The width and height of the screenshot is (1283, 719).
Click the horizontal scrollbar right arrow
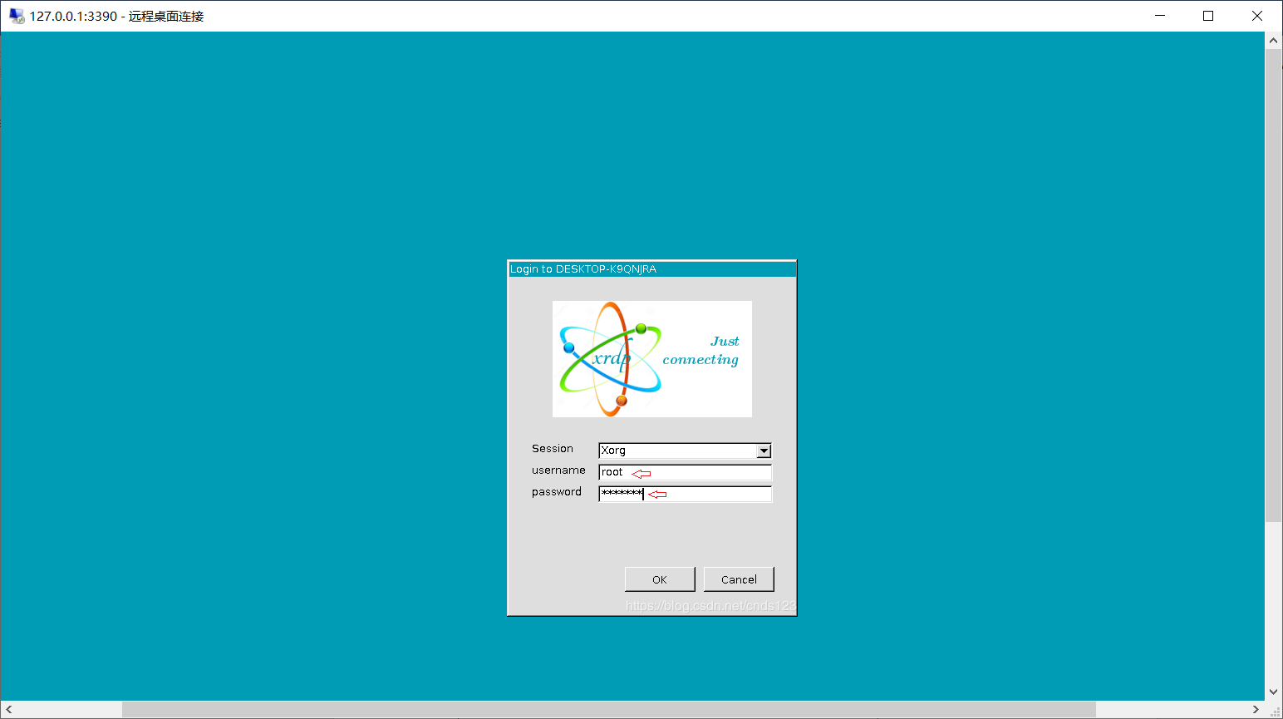(1256, 709)
